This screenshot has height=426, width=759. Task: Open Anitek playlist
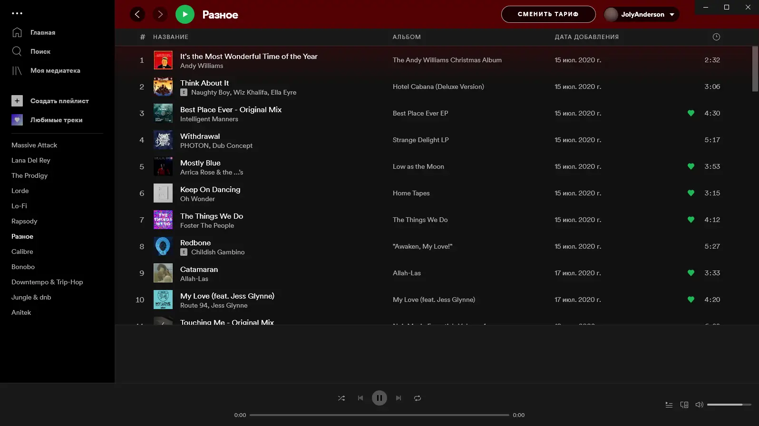tap(21, 312)
